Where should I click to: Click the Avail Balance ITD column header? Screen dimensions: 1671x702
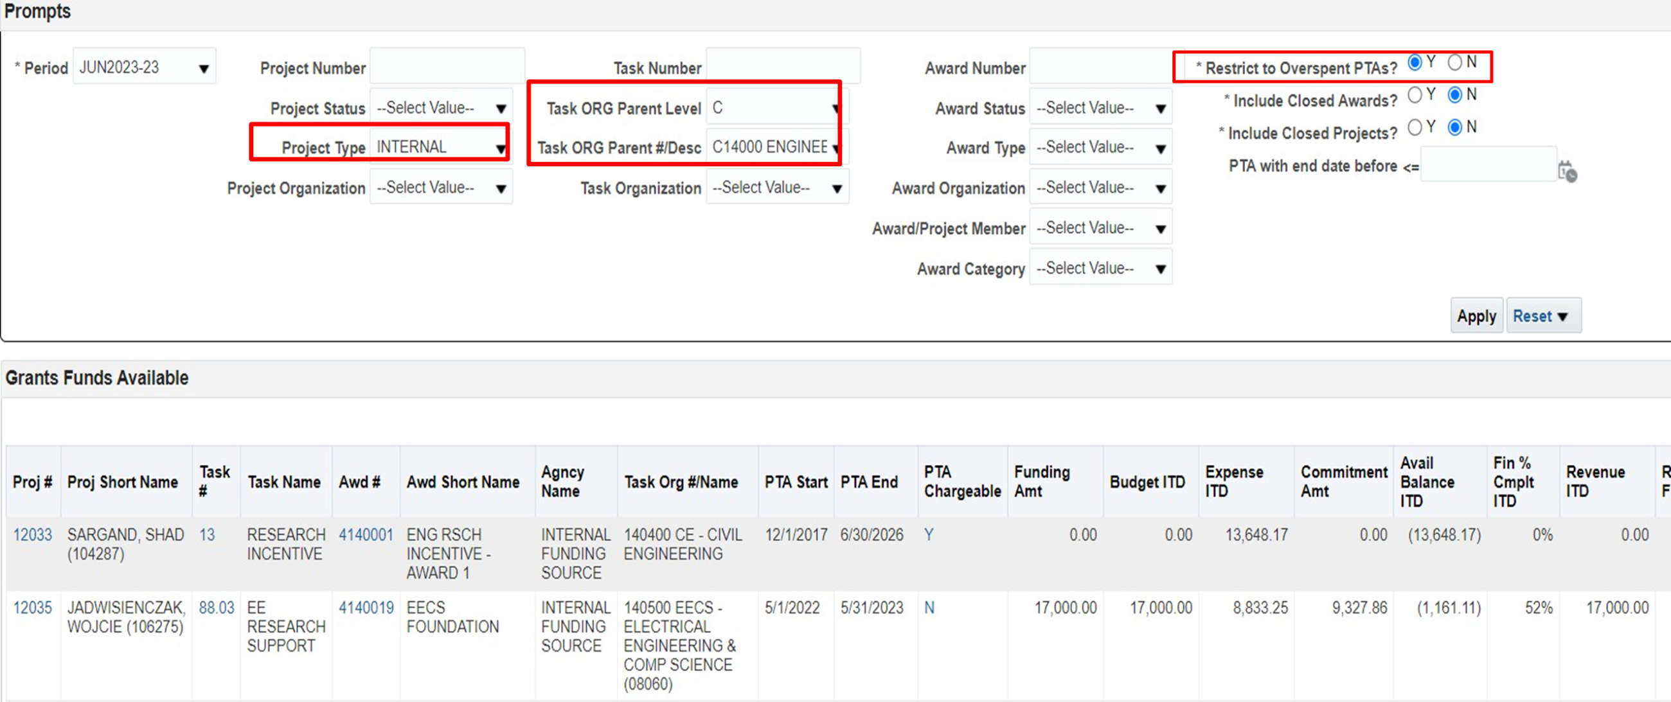click(1427, 482)
